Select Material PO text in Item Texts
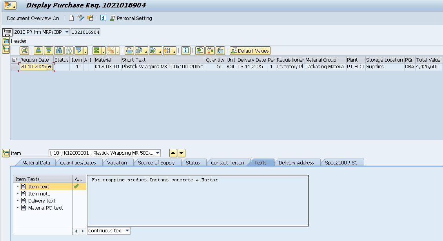Screen dimensions: 443x241 tap(45, 208)
